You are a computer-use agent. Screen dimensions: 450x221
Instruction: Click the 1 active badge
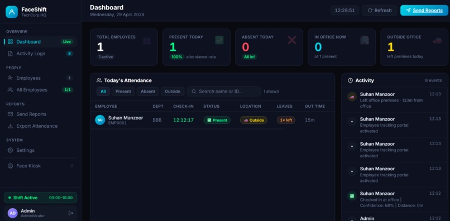[106, 57]
